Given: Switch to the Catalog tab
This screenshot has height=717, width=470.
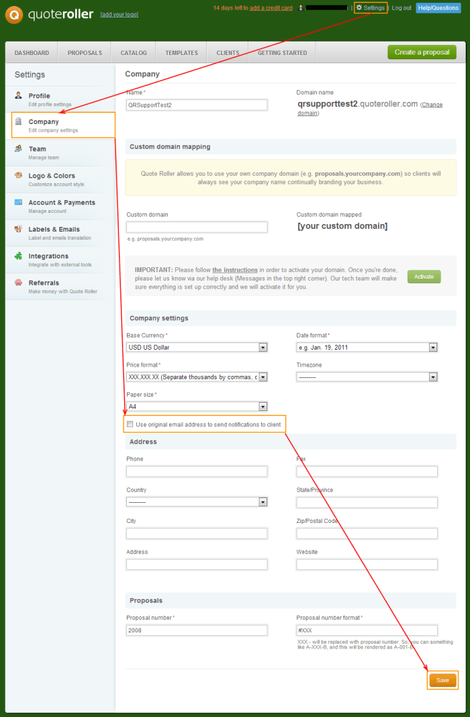Looking at the screenshot, I should click(x=134, y=52).
